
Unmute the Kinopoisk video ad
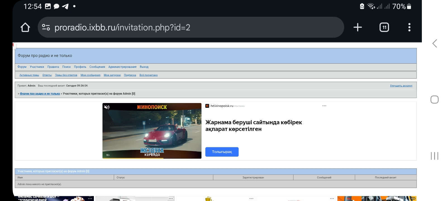pos(107,107)
